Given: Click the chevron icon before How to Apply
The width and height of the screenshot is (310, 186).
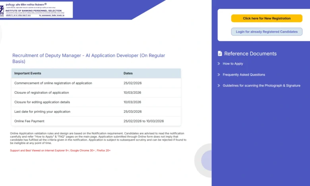Looking at the screenshot, I should point(219,64).
